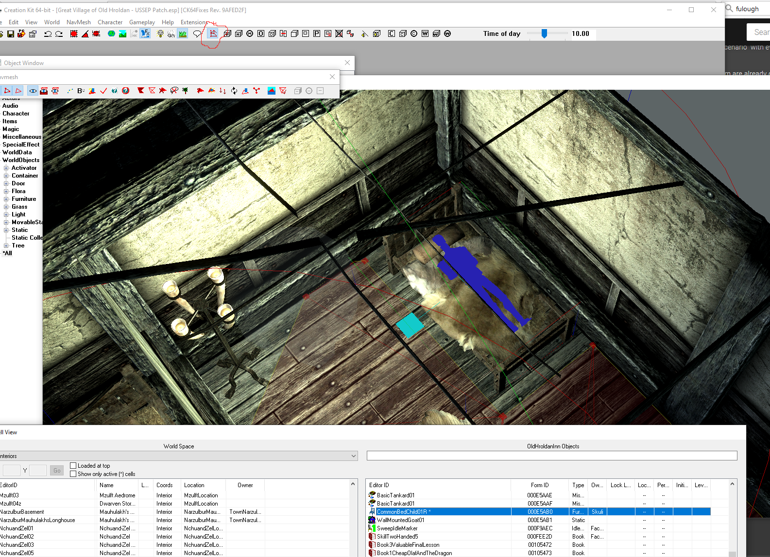Adjust the Time of day slider handle
The image size is (770, 557).
[544, 33]
